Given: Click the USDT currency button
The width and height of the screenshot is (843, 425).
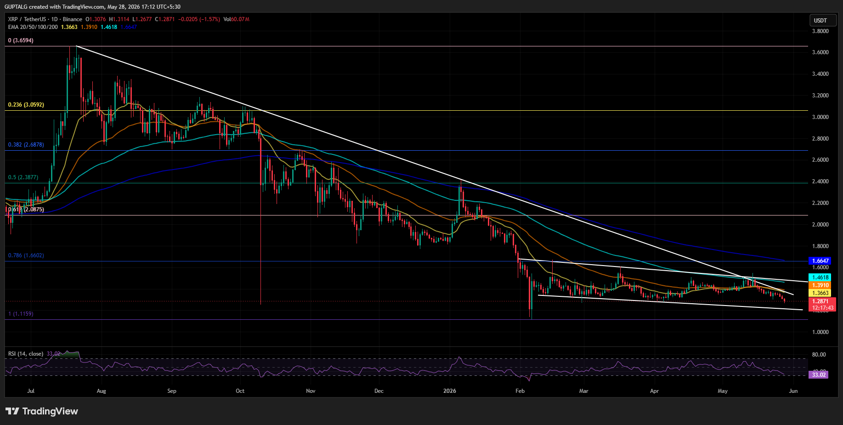Looking at the screenshot, I should tap(822, 20).
